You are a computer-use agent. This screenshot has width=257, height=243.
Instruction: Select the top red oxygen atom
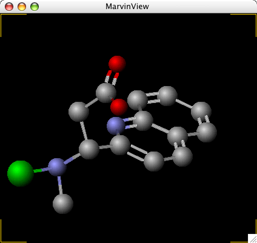[117, 64]
